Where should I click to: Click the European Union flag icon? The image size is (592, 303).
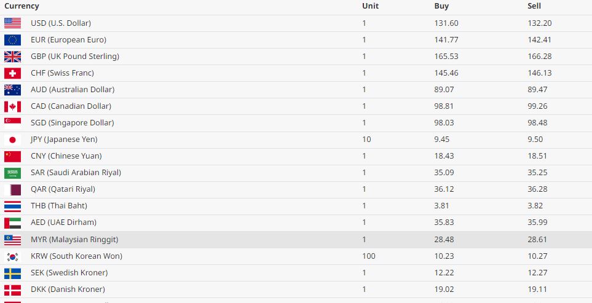click(x=12, y=40)
